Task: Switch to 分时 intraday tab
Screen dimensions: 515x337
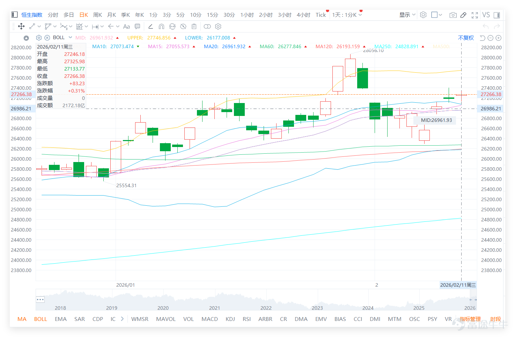Action: 53,15
